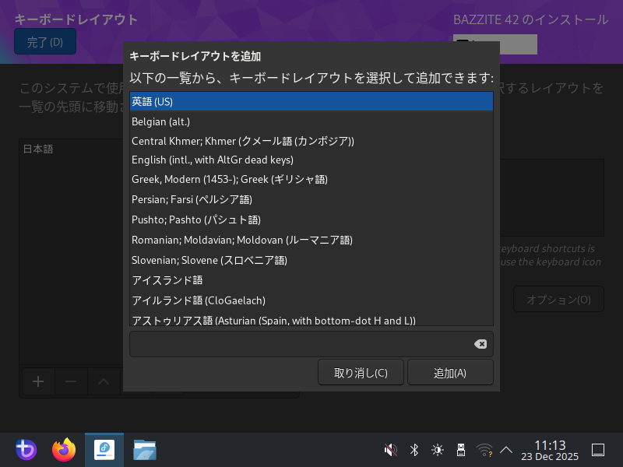Pick Romanian; Moldavian; Moldovan layout
Viewport: 623px width, 467px height.
[x=311, y=240]
